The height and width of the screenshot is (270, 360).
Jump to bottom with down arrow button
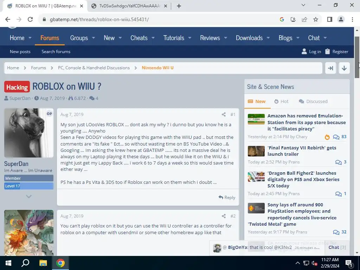pos(344,68)
